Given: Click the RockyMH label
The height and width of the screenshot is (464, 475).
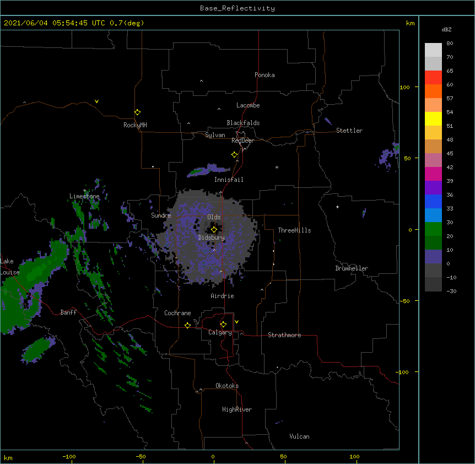Looking at the screenshot, I should pos(135,125).
